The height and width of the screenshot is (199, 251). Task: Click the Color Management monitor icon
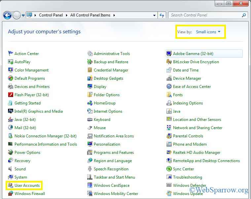click(11, 70)
